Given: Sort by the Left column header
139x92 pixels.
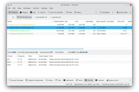Looking at the screenshot, I should [x=80, y=21].
